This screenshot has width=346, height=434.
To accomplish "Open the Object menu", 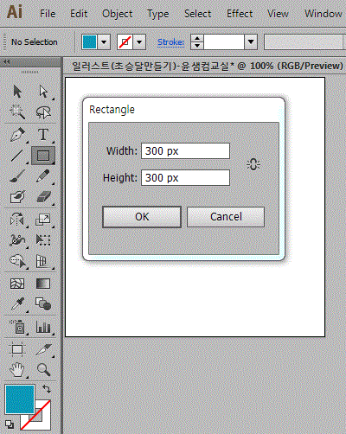I will (118, 14).
